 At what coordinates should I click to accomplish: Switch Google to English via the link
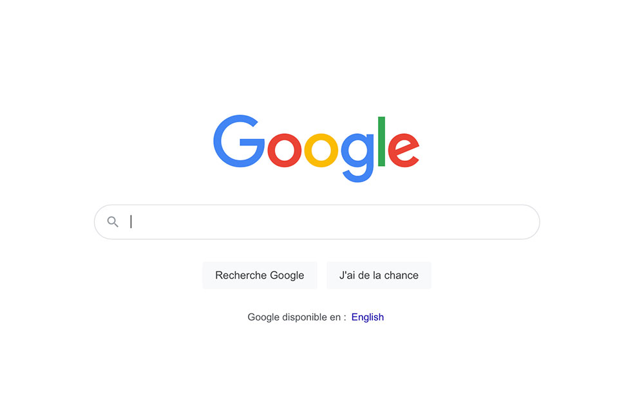[x=368, y=317]
